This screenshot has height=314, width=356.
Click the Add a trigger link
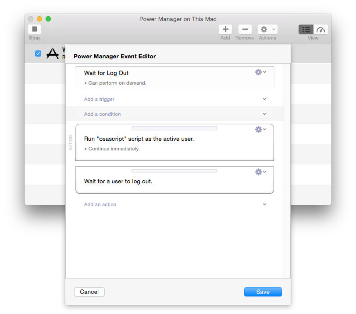pyautogui.click(x=99, y=99)
